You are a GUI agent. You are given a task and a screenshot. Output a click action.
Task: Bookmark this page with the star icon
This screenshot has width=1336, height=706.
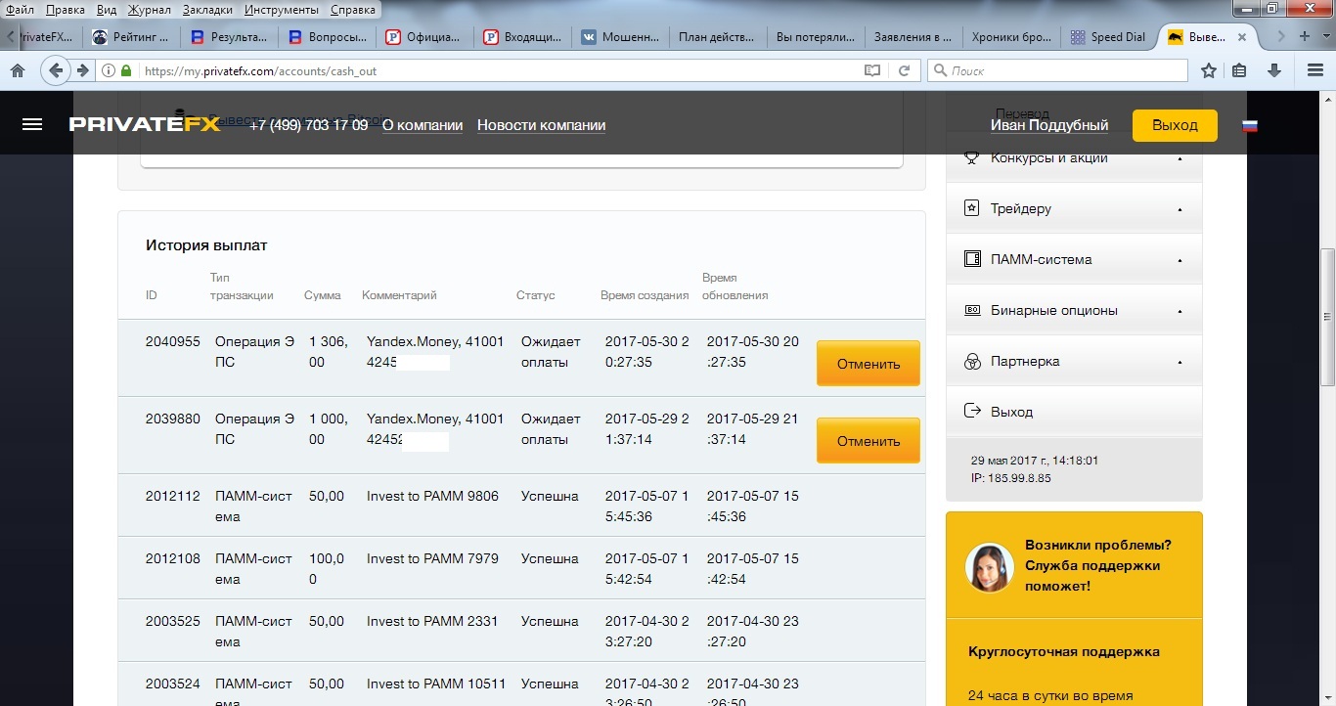[x=1209, y=70]
